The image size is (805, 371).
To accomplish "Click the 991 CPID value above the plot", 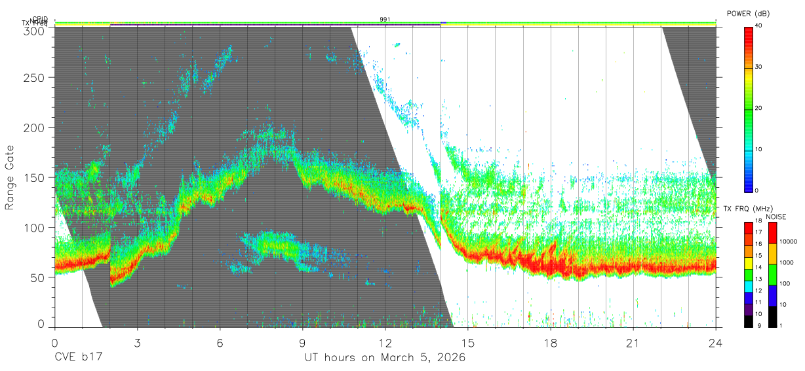I will pos(385,20).
